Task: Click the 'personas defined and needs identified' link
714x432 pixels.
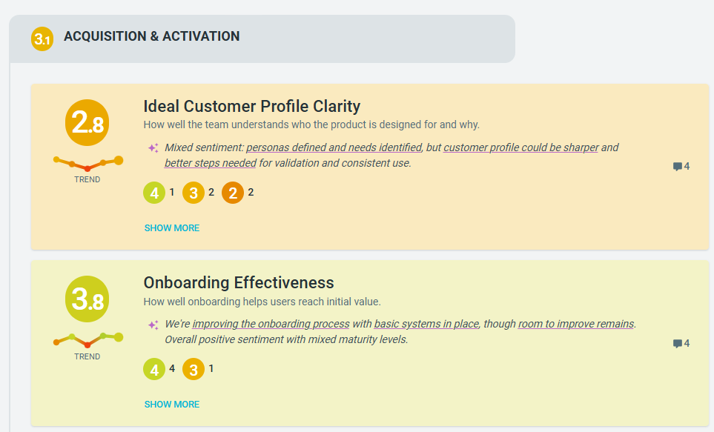Action: [334, 147]
